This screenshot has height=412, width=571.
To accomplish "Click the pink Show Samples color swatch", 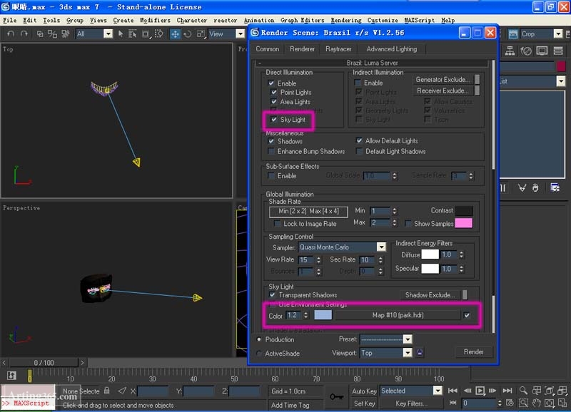I will pos(463,223).
